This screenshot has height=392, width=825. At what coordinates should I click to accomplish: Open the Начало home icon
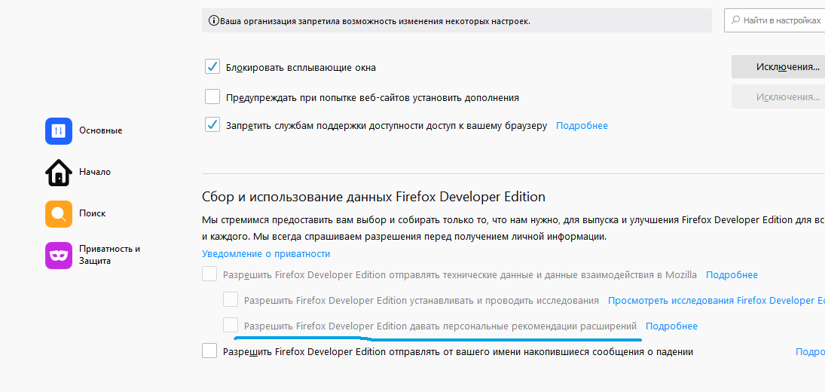[59, 172]
